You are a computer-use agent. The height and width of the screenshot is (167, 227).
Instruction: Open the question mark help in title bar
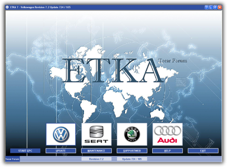(x=207, y=7)
